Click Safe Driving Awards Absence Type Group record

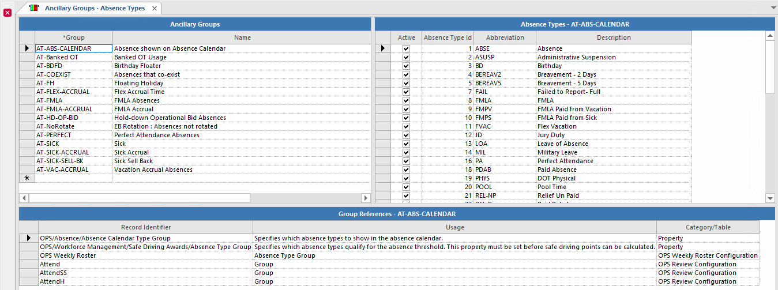(146, 246)
